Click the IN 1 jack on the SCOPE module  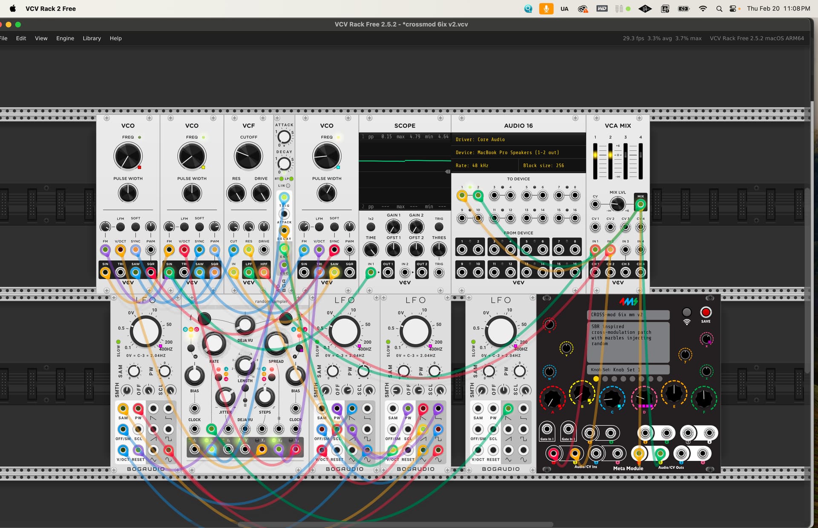click(371, 272)
